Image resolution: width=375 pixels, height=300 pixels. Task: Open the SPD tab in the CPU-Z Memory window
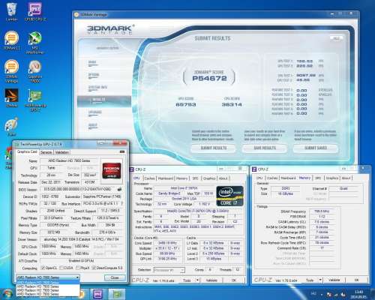tap(318, 178)
